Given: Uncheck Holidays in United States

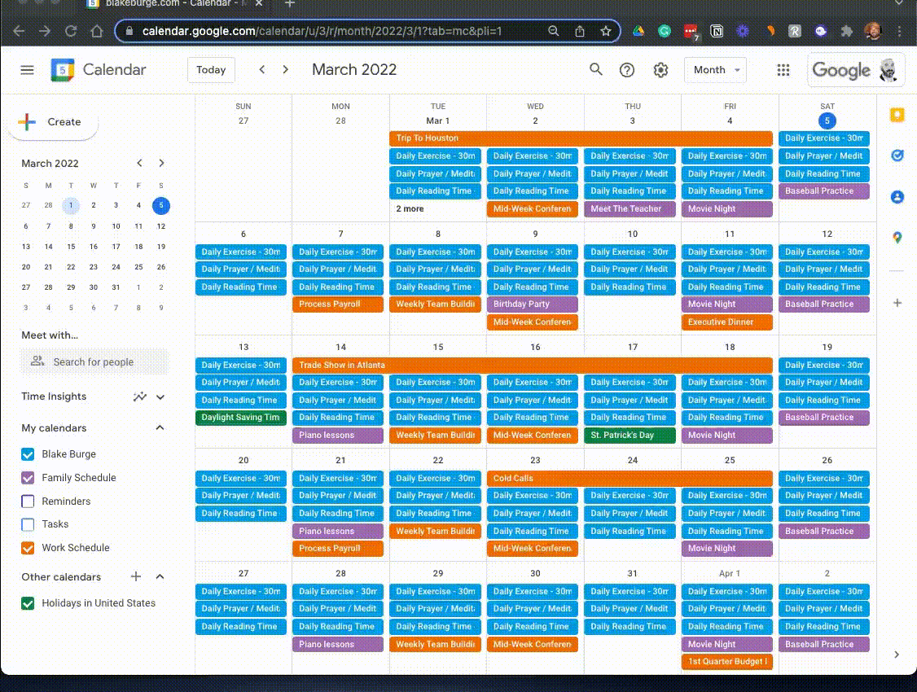Looking at the screenshot, I should point(28,603).
